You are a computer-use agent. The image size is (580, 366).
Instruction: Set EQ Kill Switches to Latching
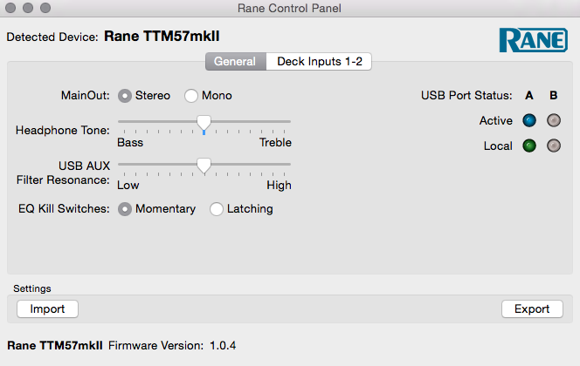[217, 209]
